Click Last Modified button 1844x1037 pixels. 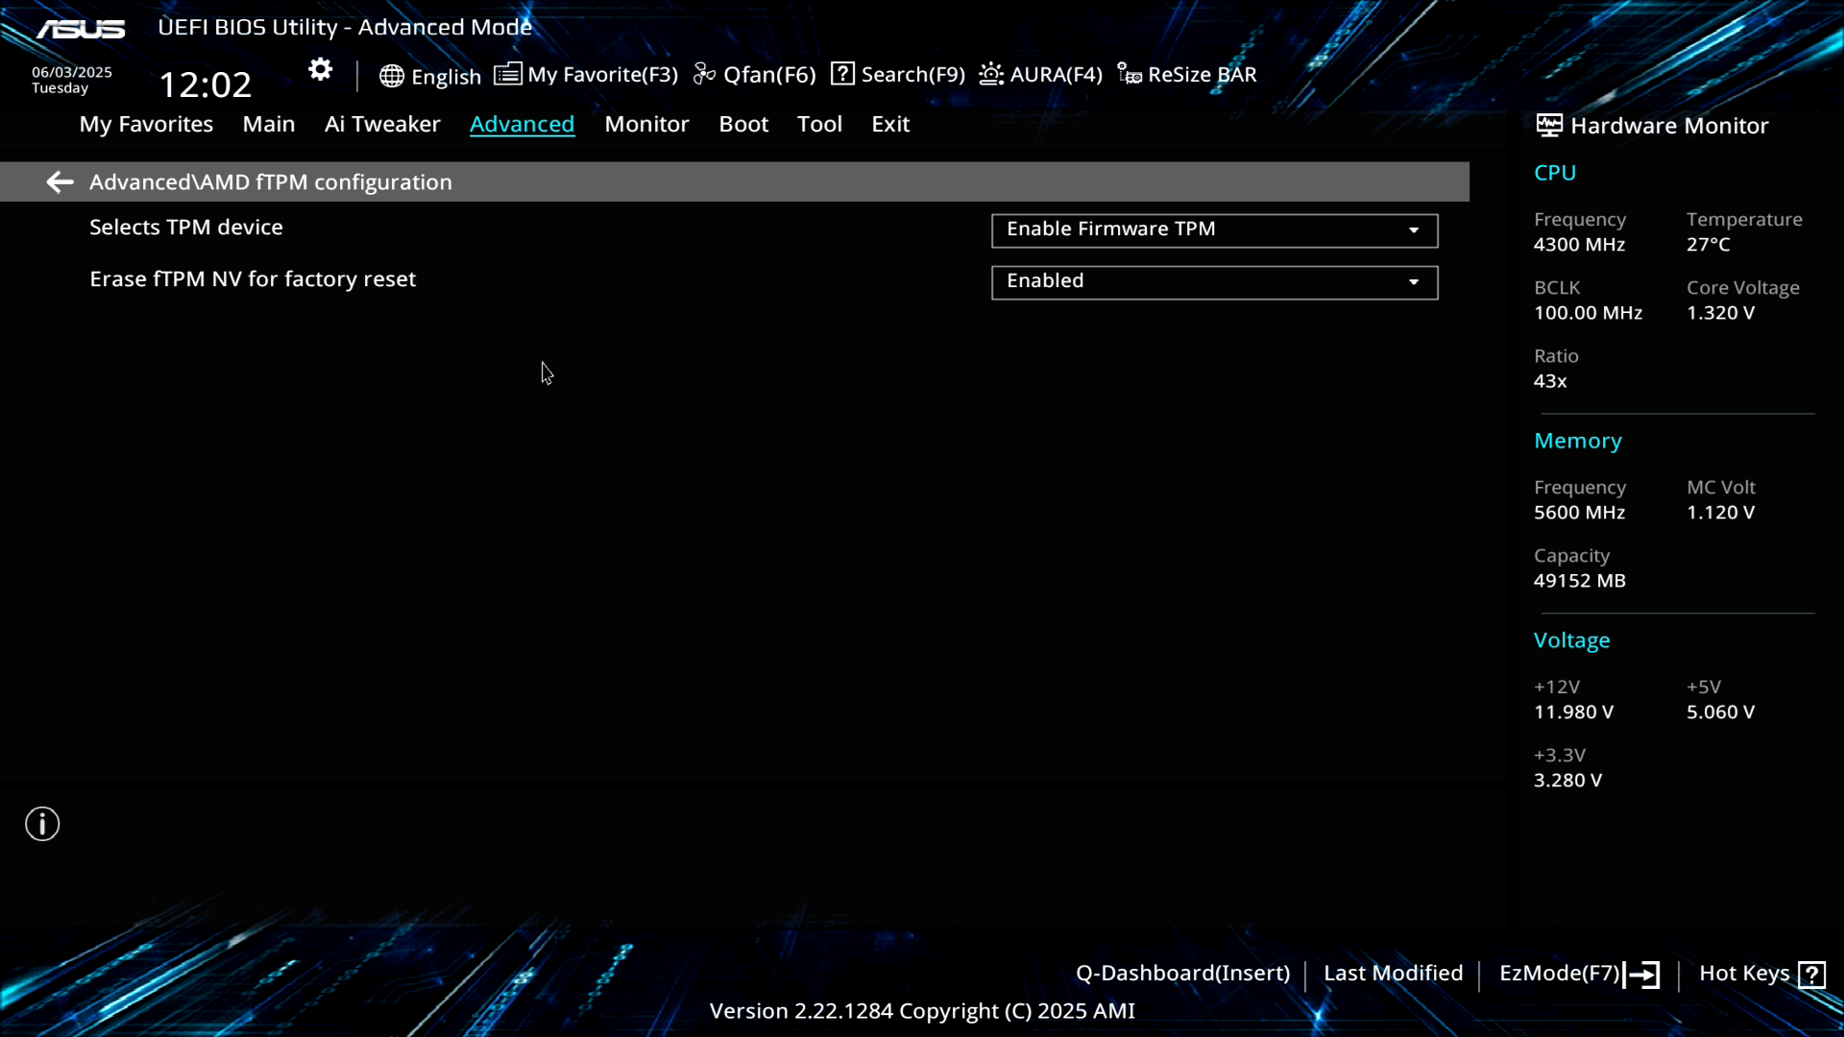[x=1393, y=974]
